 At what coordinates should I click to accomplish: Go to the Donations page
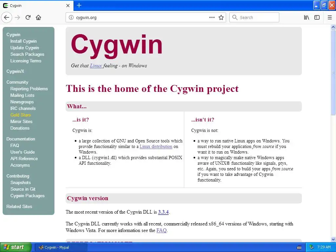(20, 128)
